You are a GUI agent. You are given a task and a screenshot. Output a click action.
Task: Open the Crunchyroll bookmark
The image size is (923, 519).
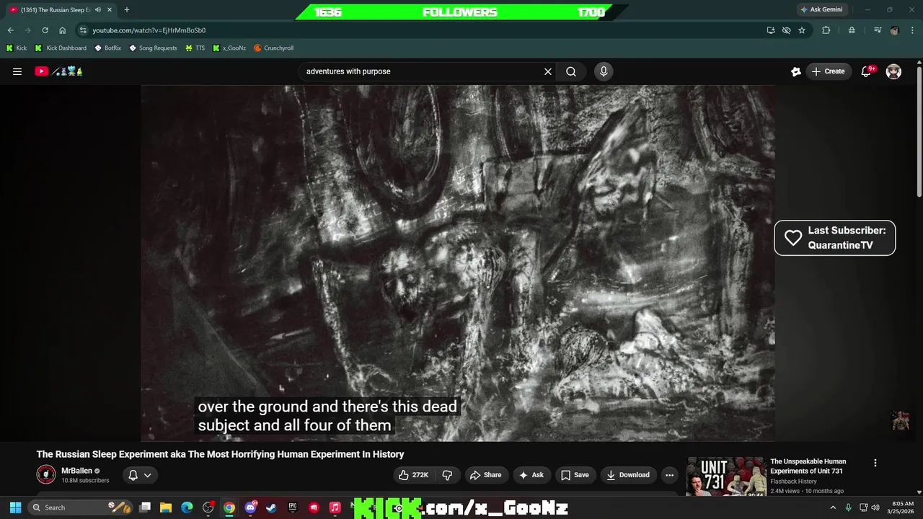click(x=273, y=48)
